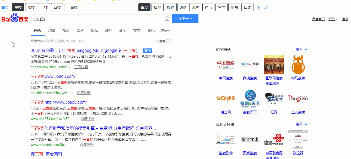Click the 搜索工具 filter icon
The height and width of the screenshot is (159, 351).
[157, 41]
